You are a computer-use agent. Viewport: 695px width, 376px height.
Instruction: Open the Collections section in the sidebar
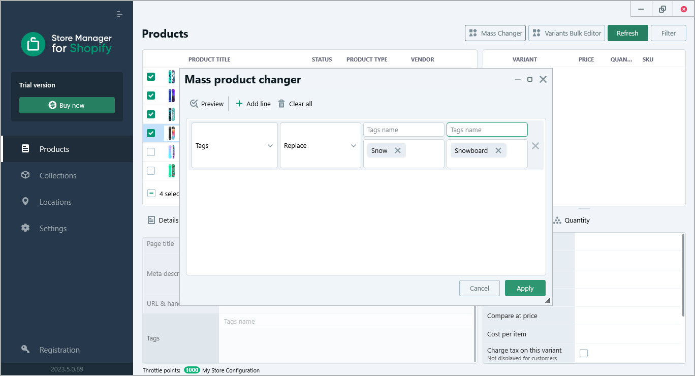coord(67,175)
